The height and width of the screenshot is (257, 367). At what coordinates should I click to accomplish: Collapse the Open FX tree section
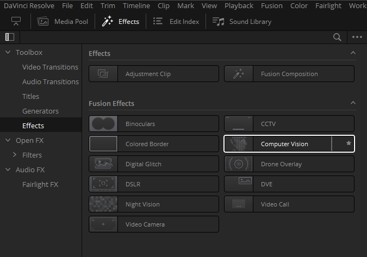[x=8, y=140]
